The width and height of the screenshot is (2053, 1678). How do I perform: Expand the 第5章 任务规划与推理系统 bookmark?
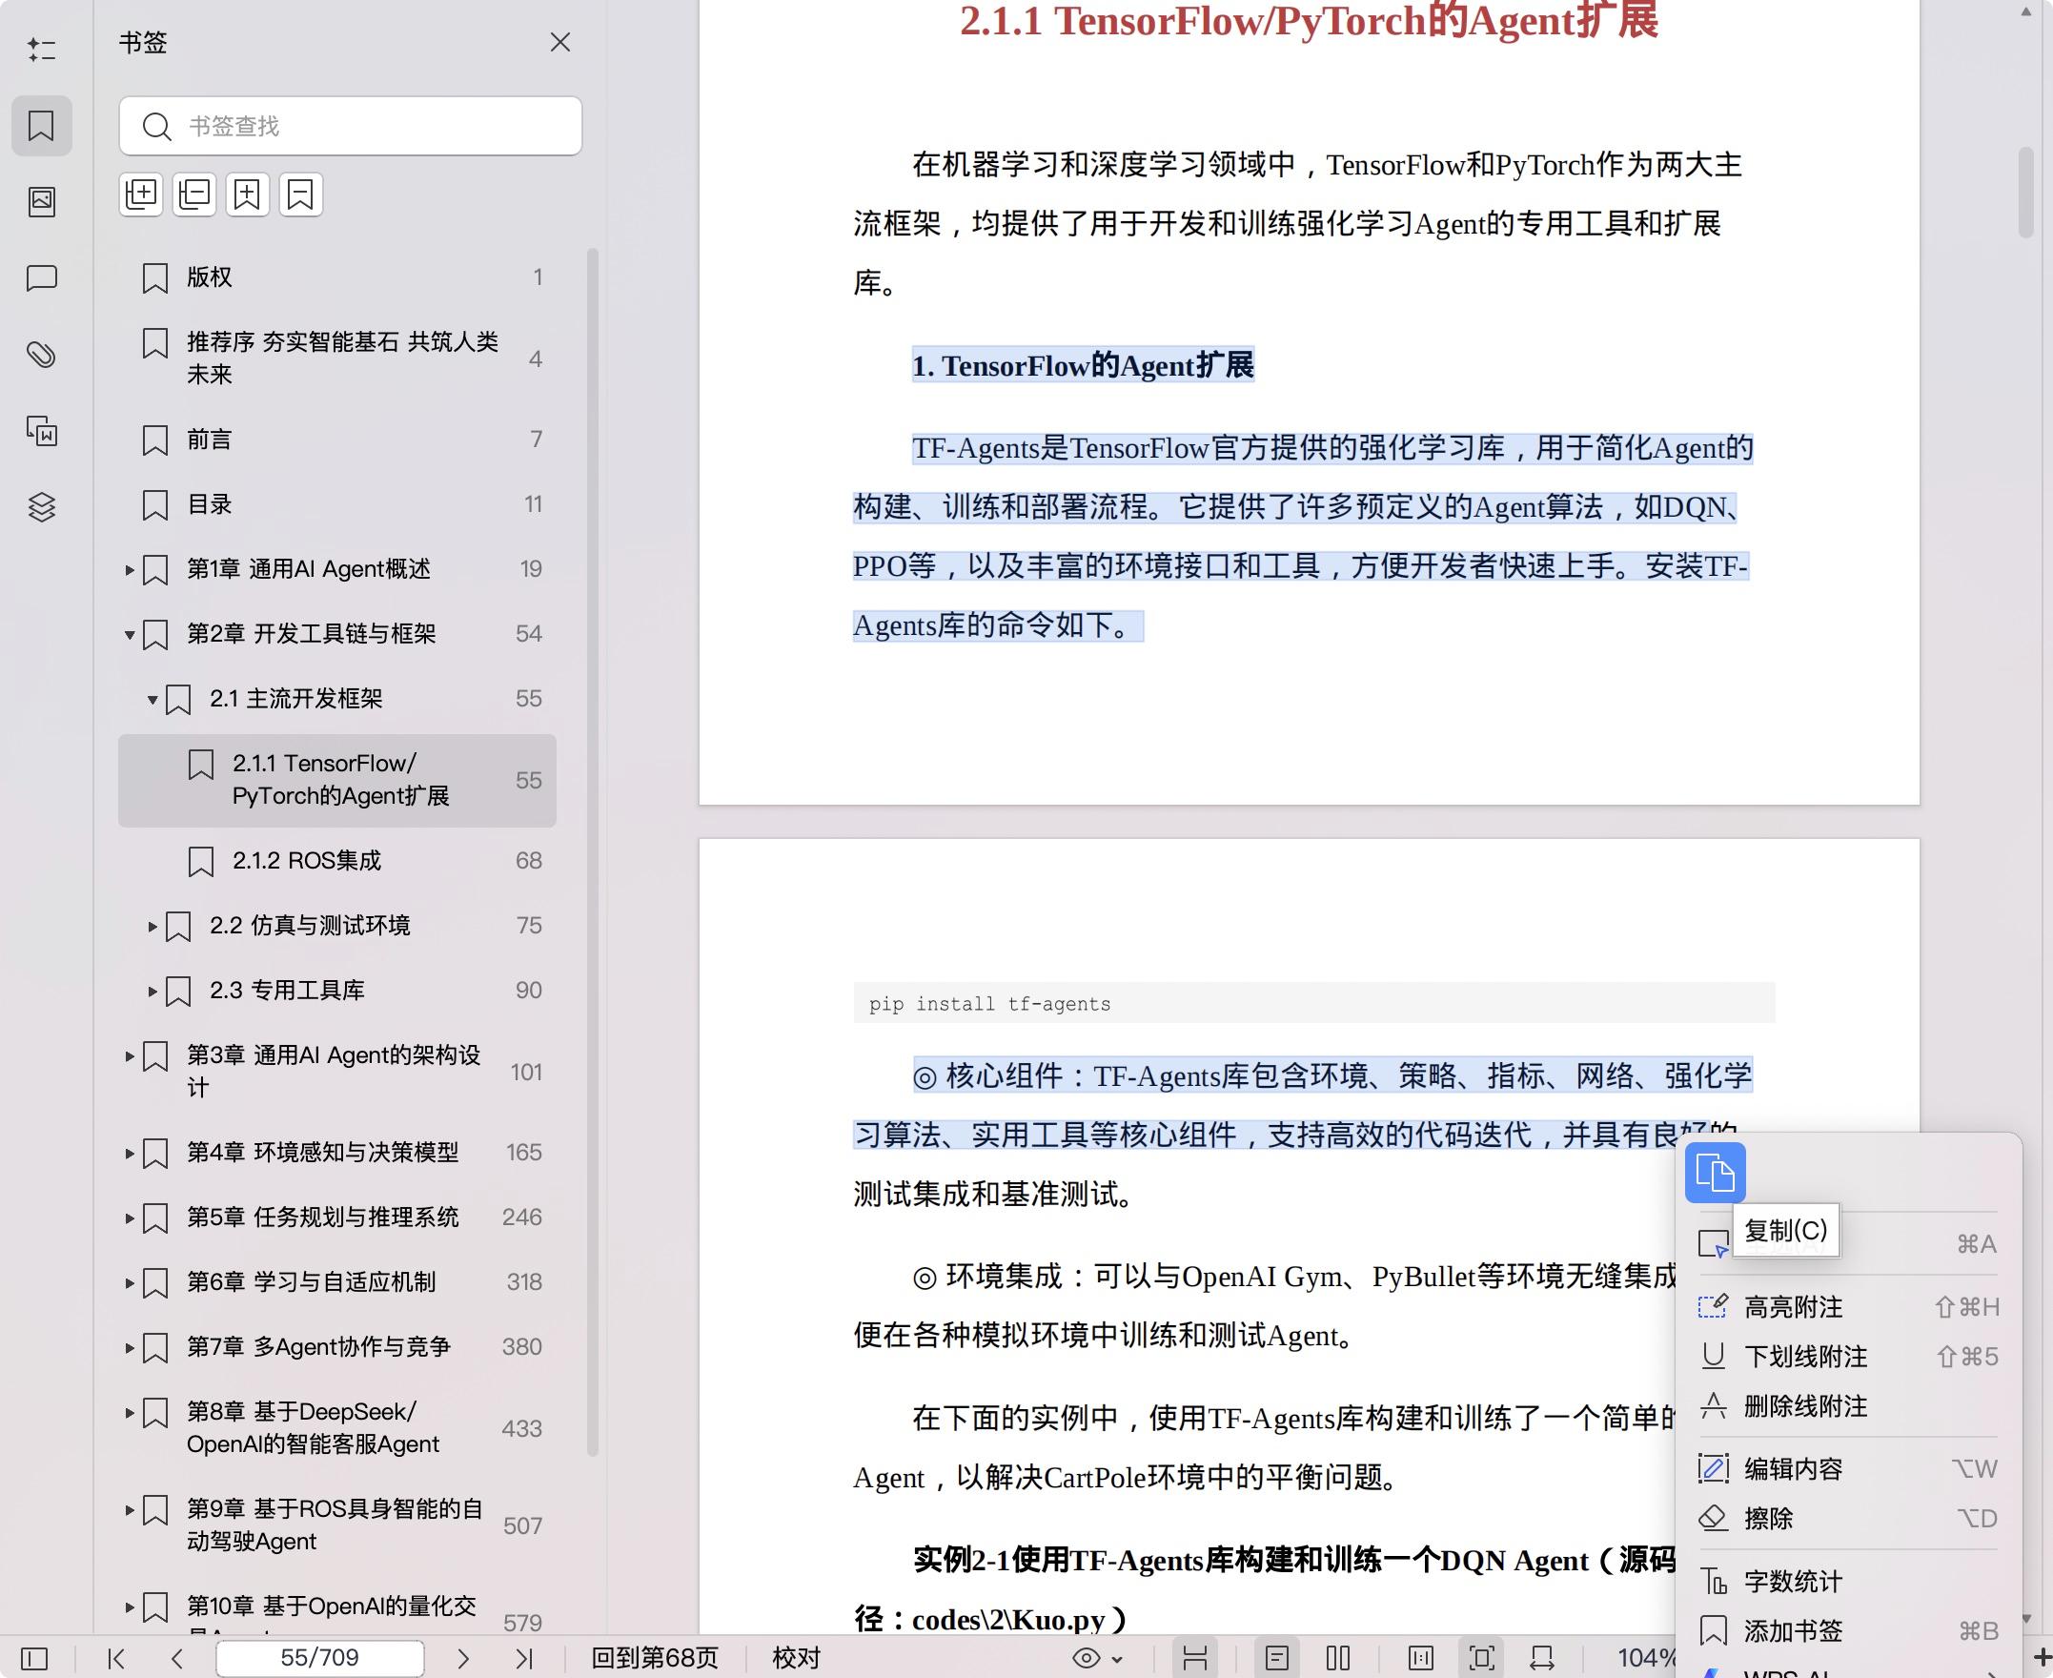pos(130,1218)
